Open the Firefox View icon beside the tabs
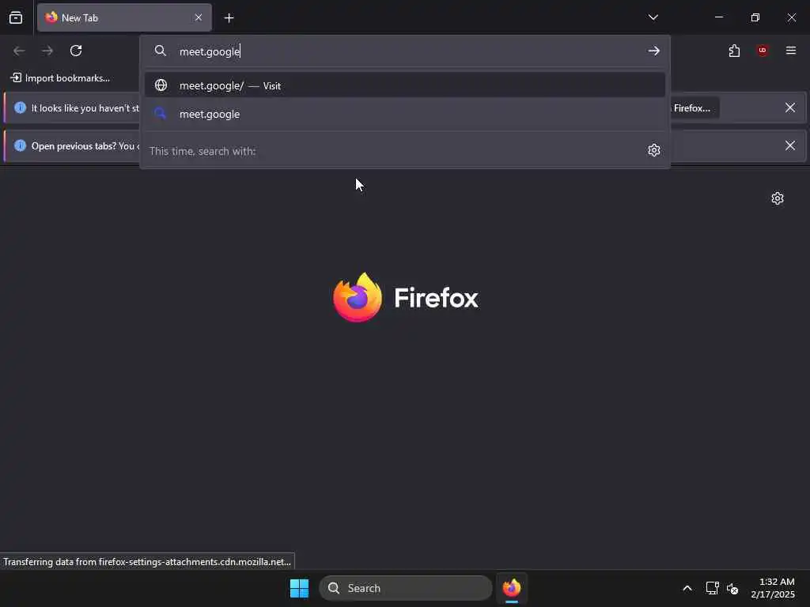The image size is (810, 607). tap(16, 17)
